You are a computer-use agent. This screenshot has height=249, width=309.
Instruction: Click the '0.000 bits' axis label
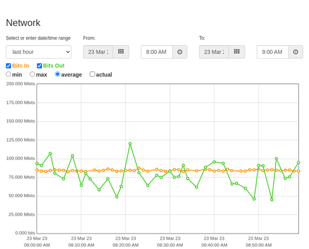tap(25, 233)
